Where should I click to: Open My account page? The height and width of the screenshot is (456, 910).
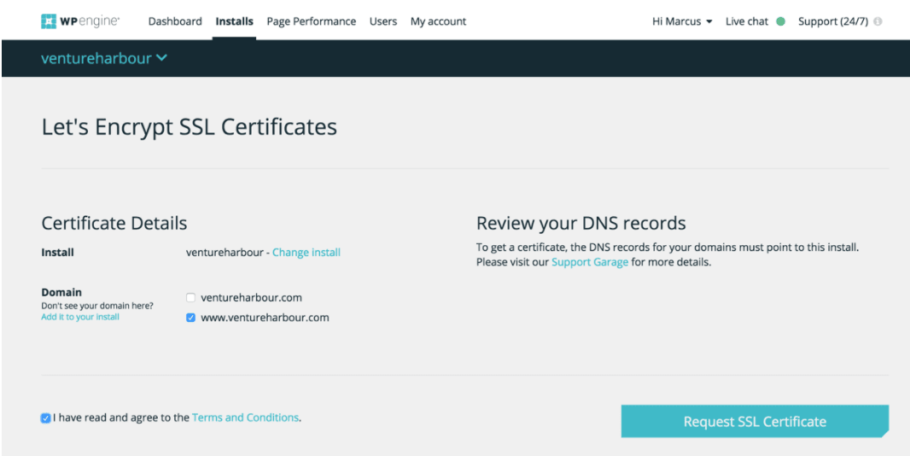point(438,21)
